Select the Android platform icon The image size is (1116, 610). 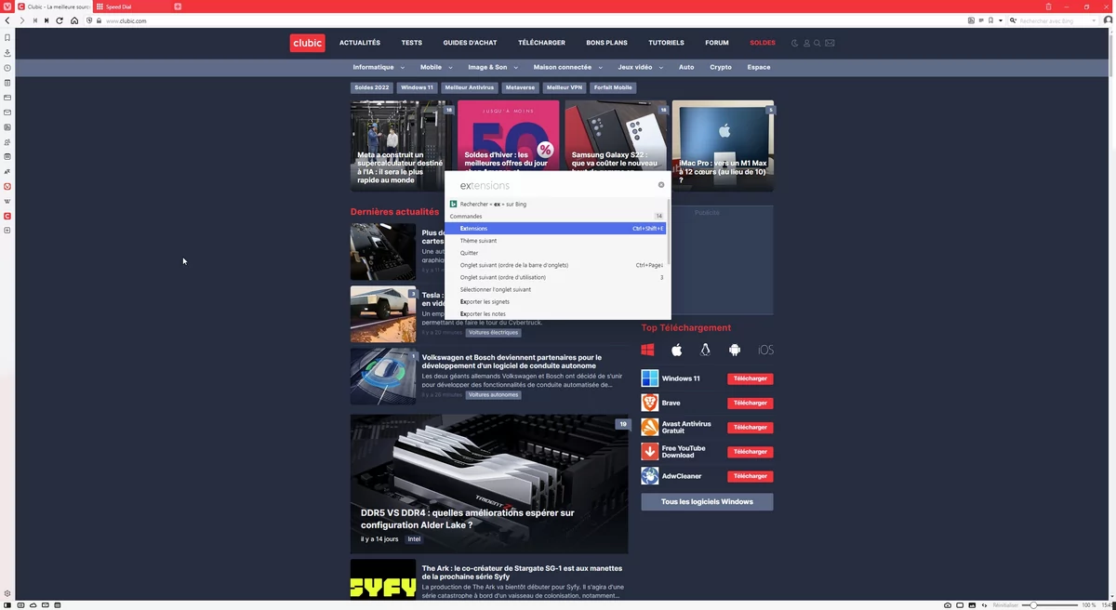pyautogui.click(x=735, y=351)
